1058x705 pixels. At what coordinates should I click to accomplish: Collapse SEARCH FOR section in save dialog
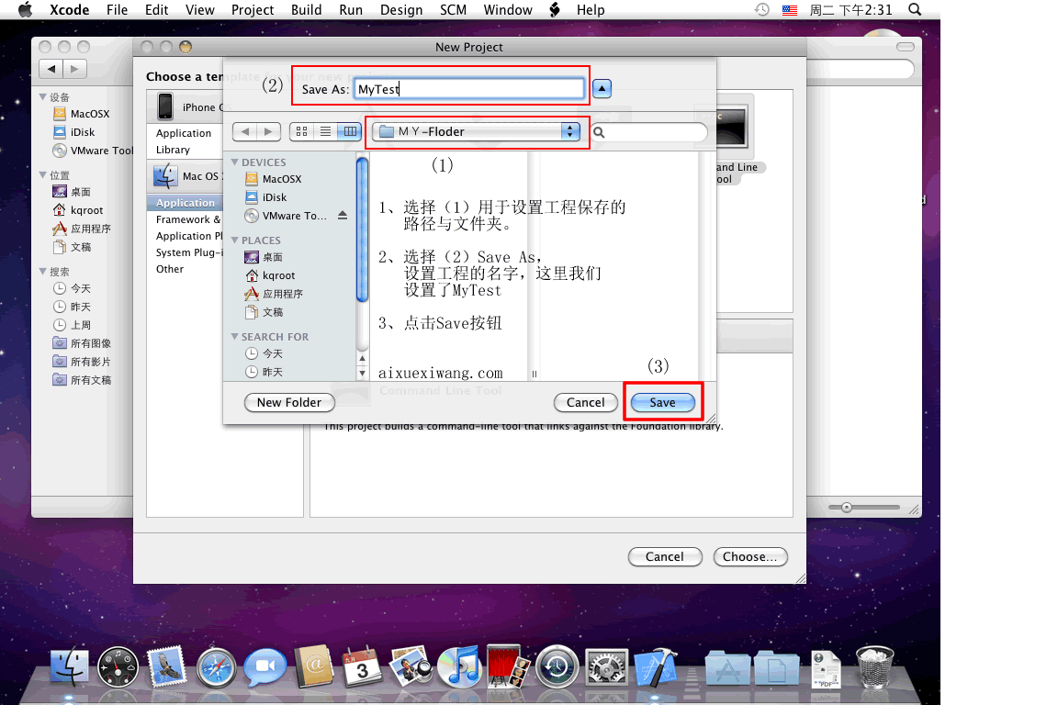click(x=235, y=336)
